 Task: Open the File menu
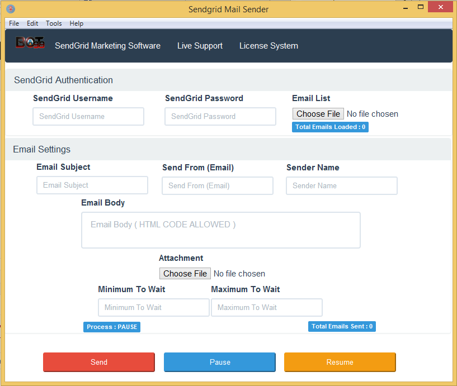(x=14, y=23)
